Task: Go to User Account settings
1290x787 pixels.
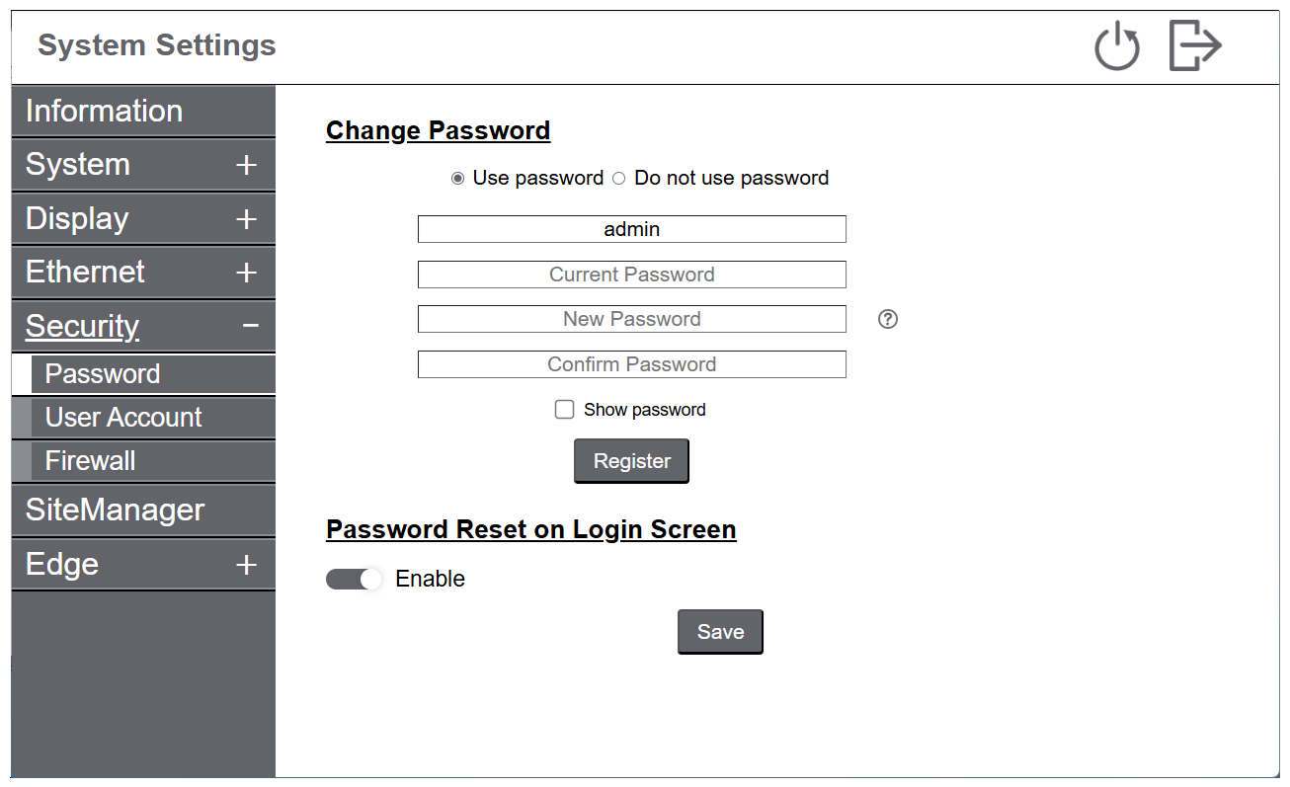Action: [x=123, y=418]
